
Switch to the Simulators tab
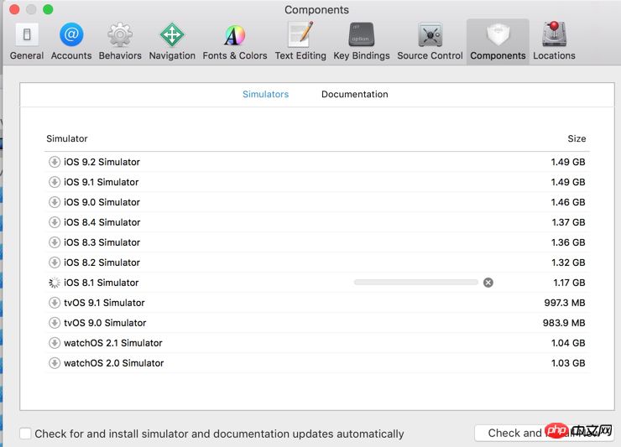click(265, 94)
